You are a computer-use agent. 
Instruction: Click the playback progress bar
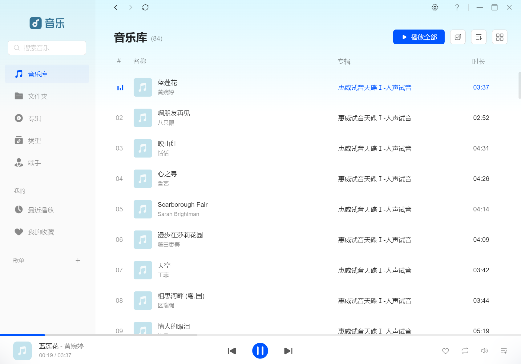coord(260,335)
